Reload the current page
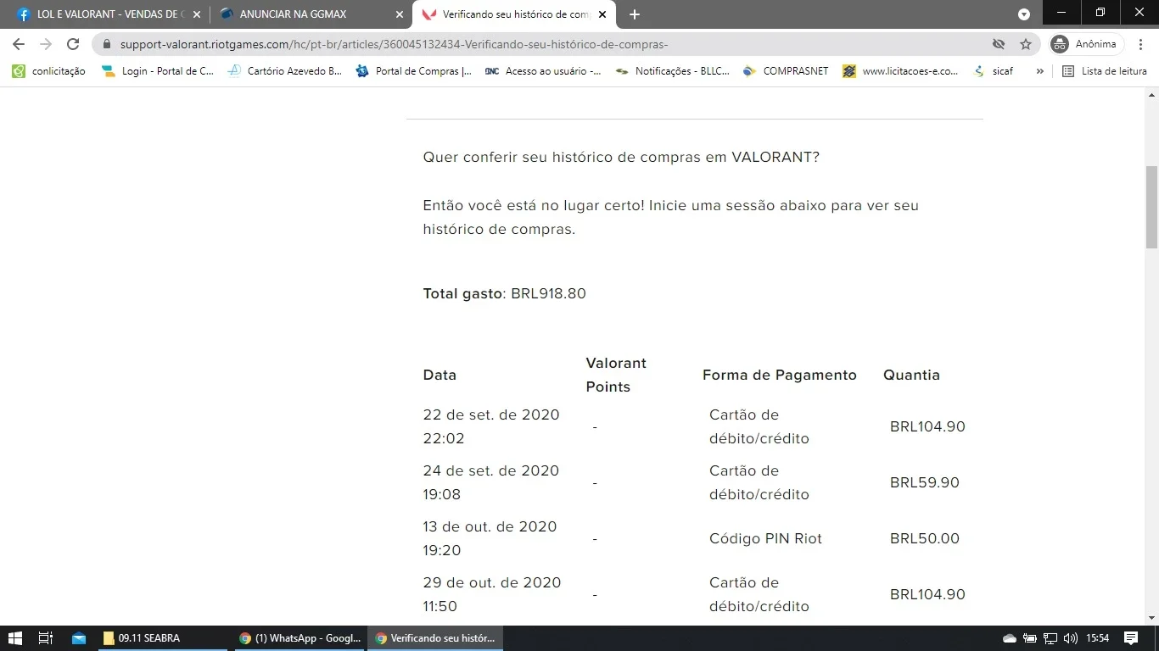1159x651 pixels. click(x=73, y=44)
